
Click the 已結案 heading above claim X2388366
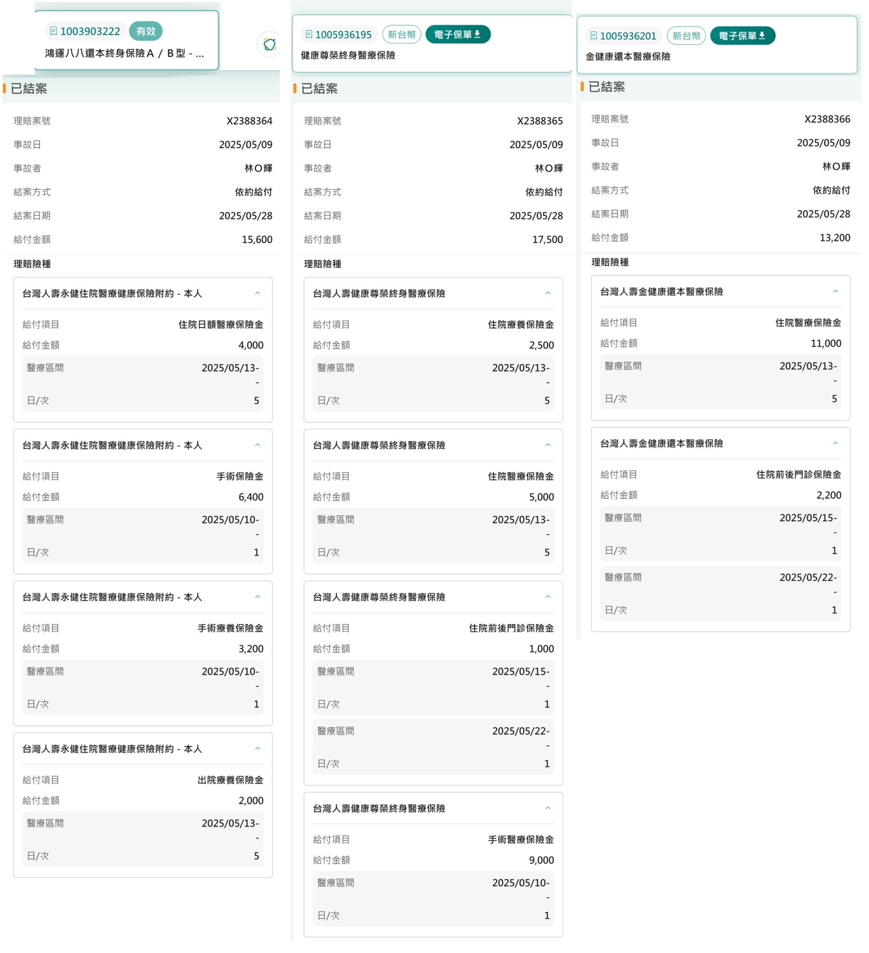pyautogui.click(x=607, y=87)
